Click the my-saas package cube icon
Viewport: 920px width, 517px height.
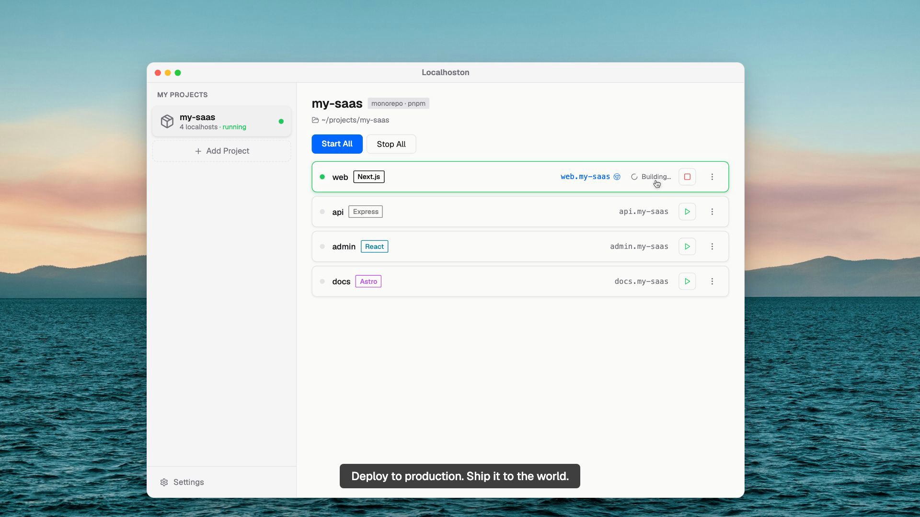point(167,122)
